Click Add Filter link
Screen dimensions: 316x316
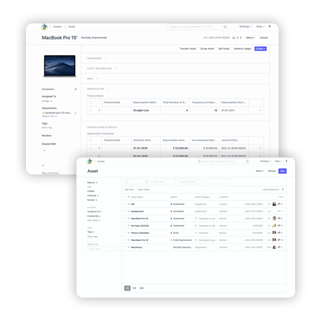129,190
